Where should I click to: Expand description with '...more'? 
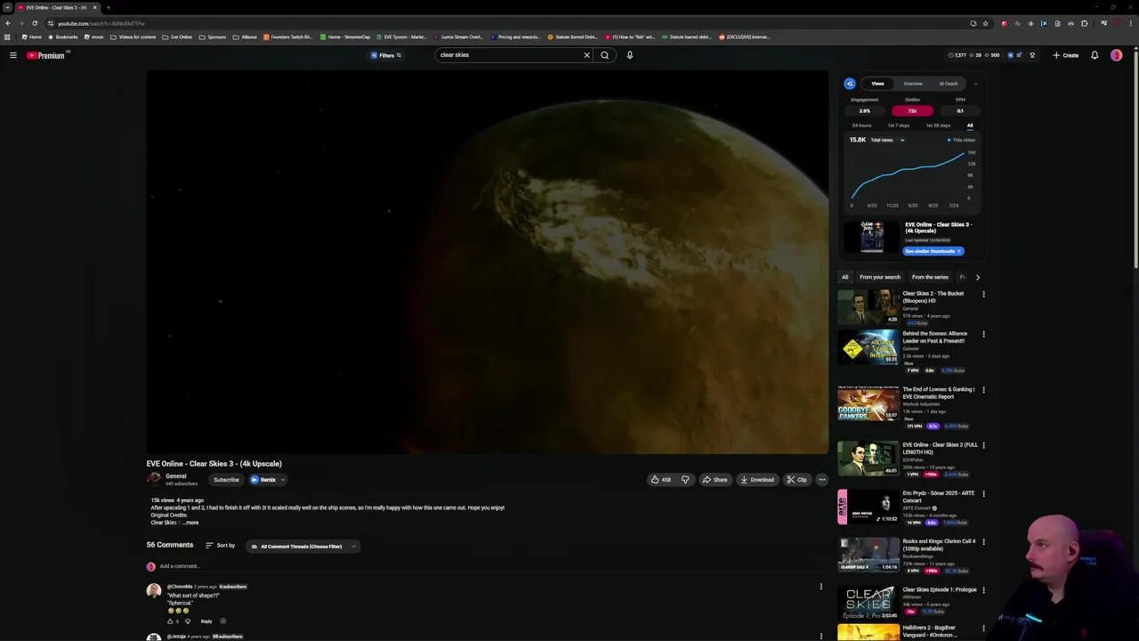coord(191,523)
